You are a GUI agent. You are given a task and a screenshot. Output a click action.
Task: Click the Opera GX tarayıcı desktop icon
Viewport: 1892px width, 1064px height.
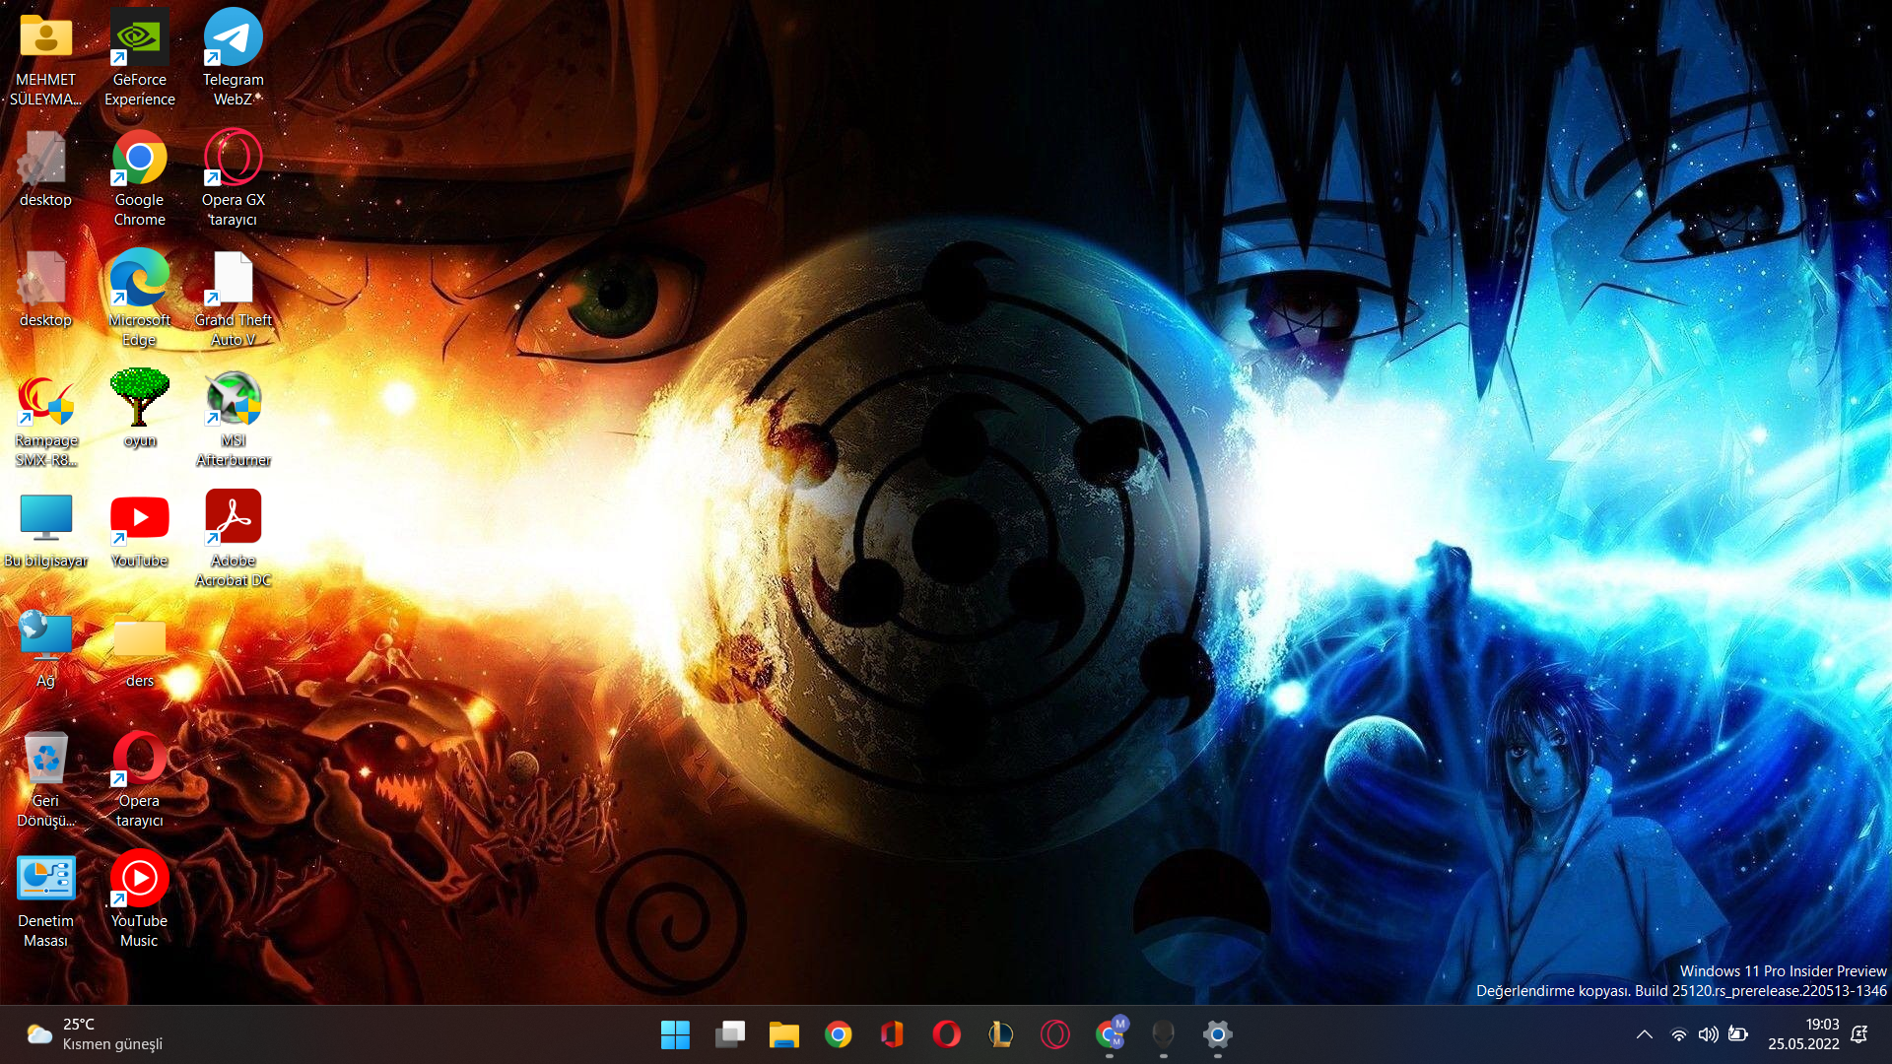[x=234, y=159]
